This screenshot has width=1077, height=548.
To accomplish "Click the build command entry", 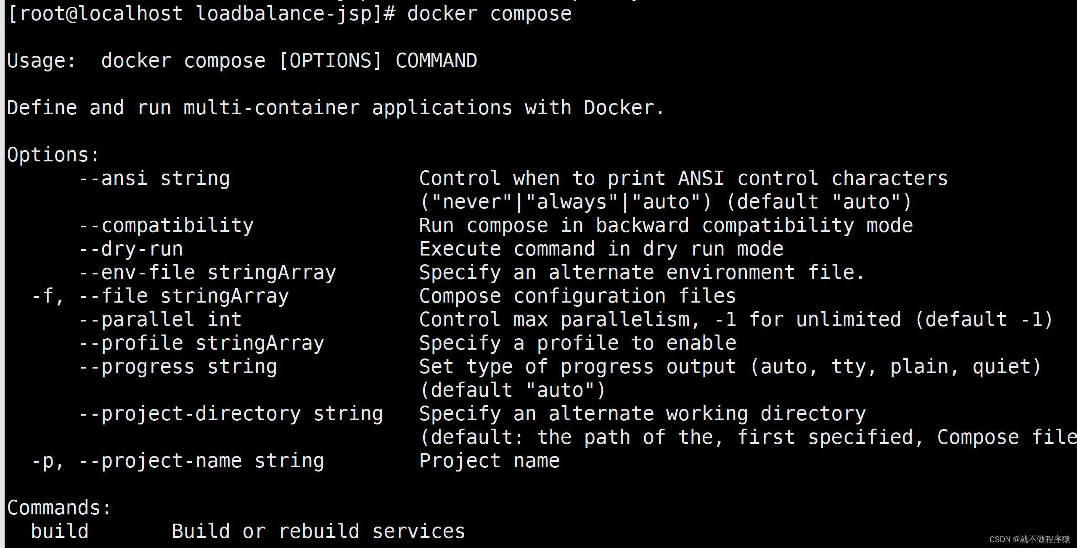I will [x=60, y=532].
